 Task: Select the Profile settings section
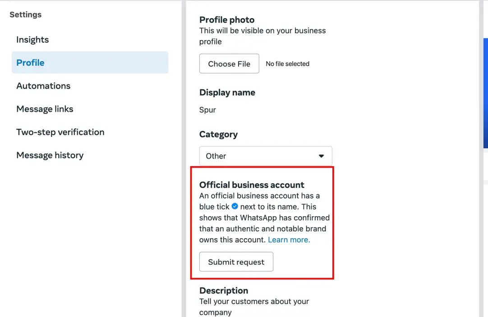click(x=31, y=63)
